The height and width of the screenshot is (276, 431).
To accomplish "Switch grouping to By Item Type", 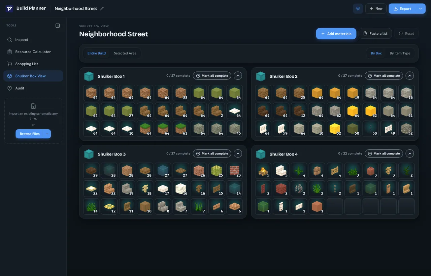I will coord(400,53).
